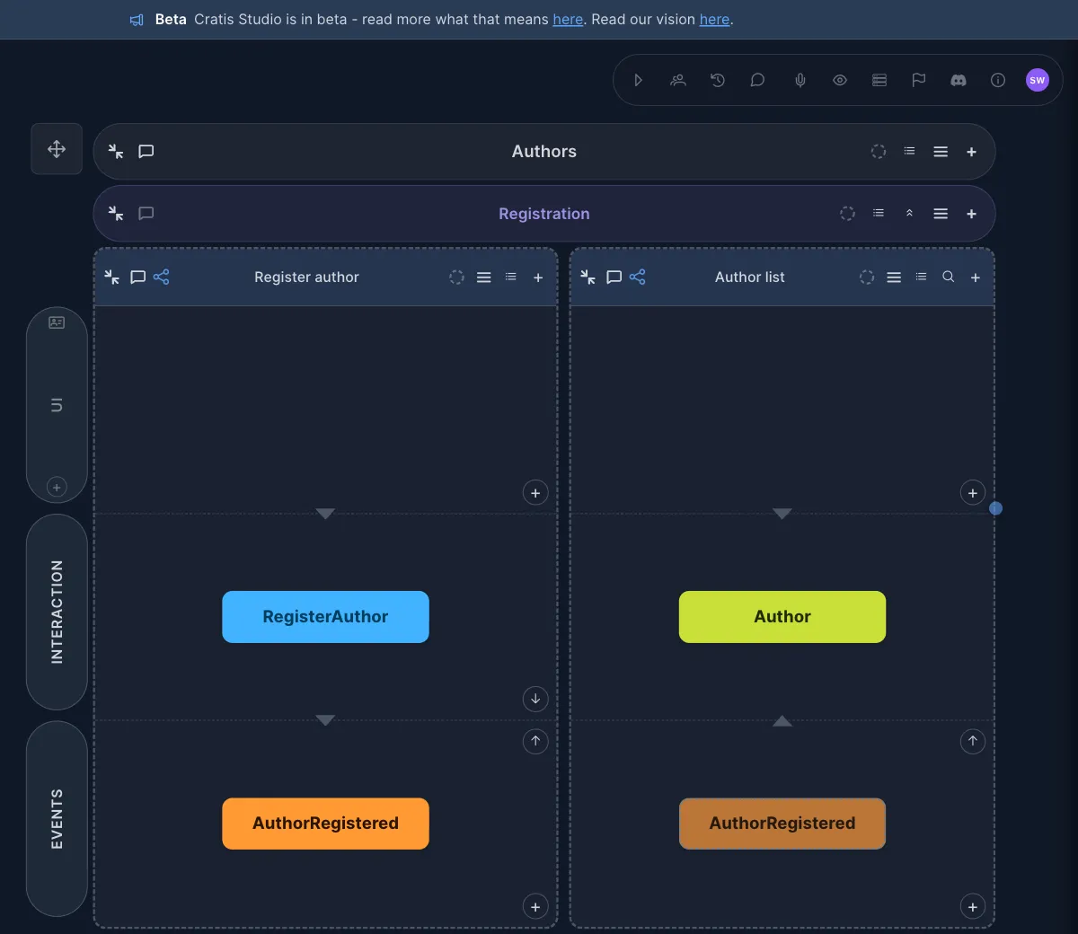This screenshot has width=1078, height=934.
Task: Click the double chevron up on Registration
Action: coord(909,214)
